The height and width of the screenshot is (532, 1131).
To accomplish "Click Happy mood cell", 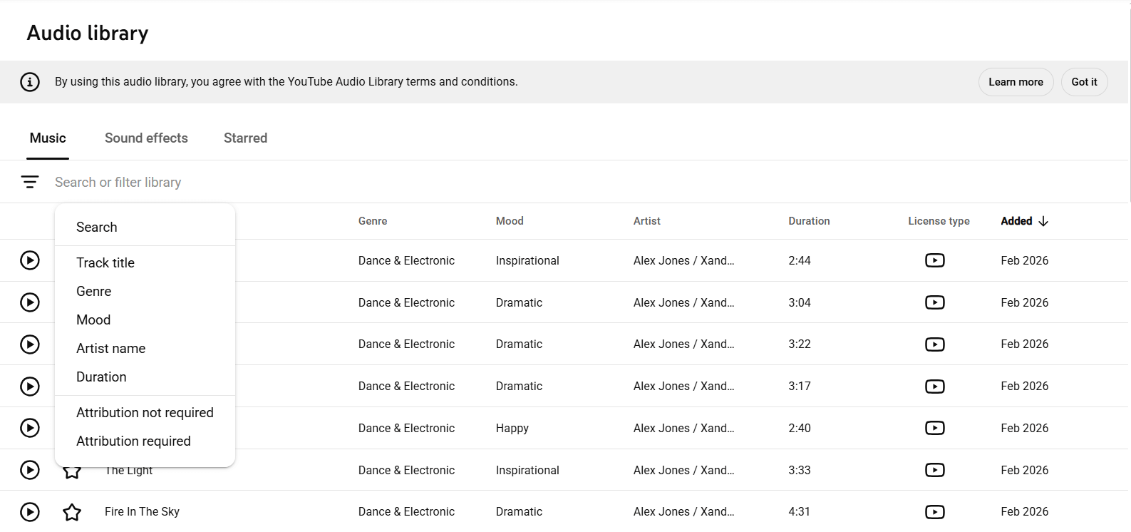I will pos(512,429).
